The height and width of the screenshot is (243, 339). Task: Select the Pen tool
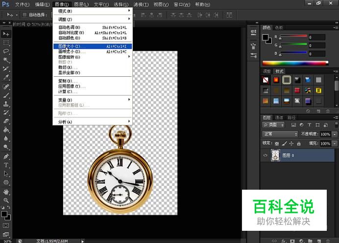click(6, 156)
